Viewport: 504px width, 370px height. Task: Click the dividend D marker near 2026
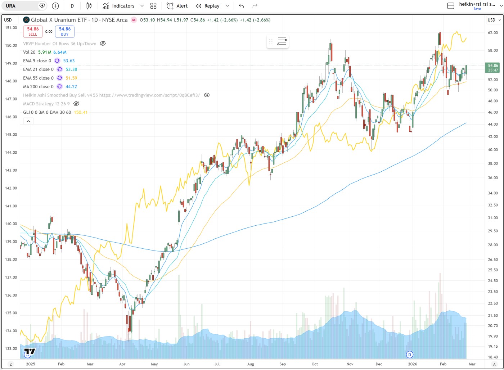coord(409,355)
